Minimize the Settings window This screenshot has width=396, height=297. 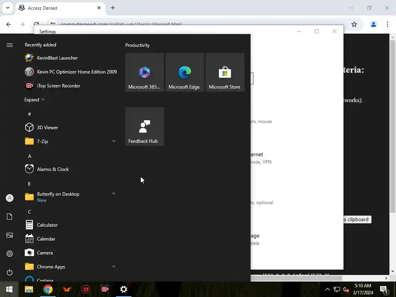click(299, 31)
